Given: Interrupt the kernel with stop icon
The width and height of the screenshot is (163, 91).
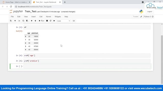Looking at the screenshot, I should click(47, 21).
